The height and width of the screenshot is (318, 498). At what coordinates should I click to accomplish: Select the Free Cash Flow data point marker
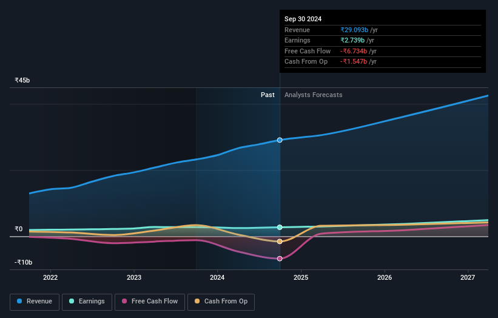280,259
